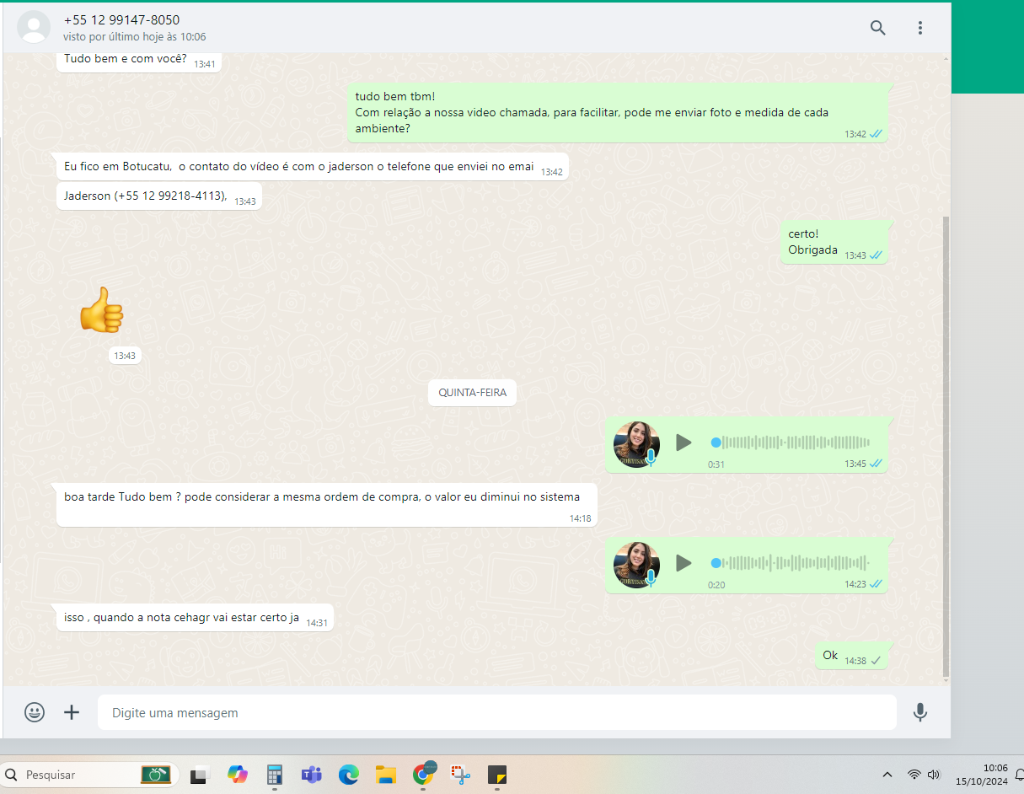Expand the hidden system tray icons chevron

(887, 775)
